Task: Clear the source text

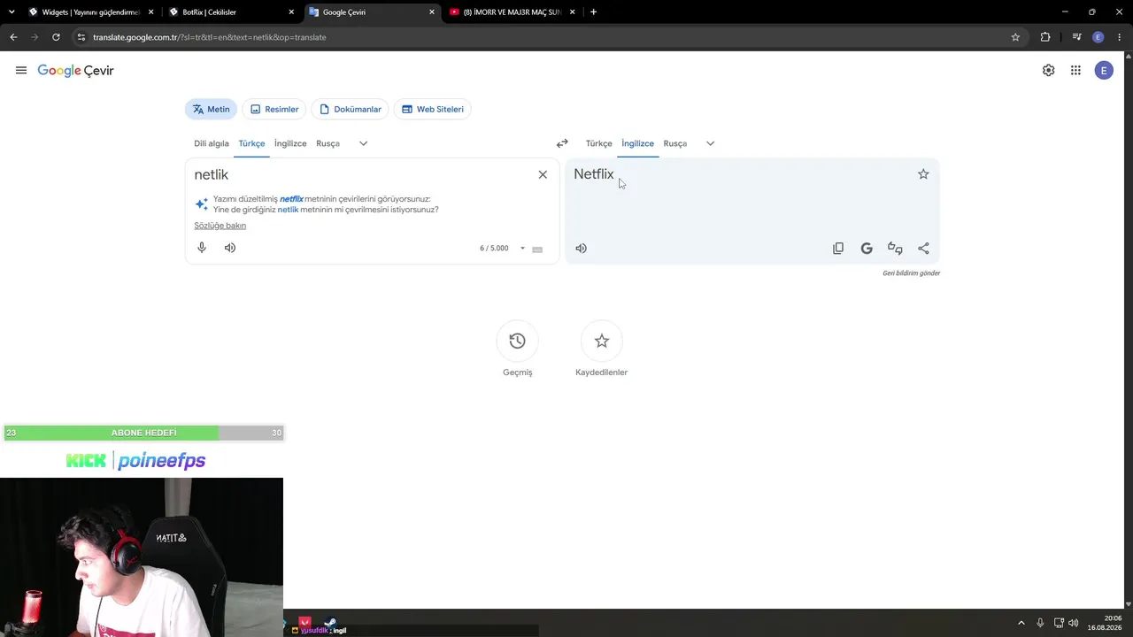Action: (x=543, y=174)
